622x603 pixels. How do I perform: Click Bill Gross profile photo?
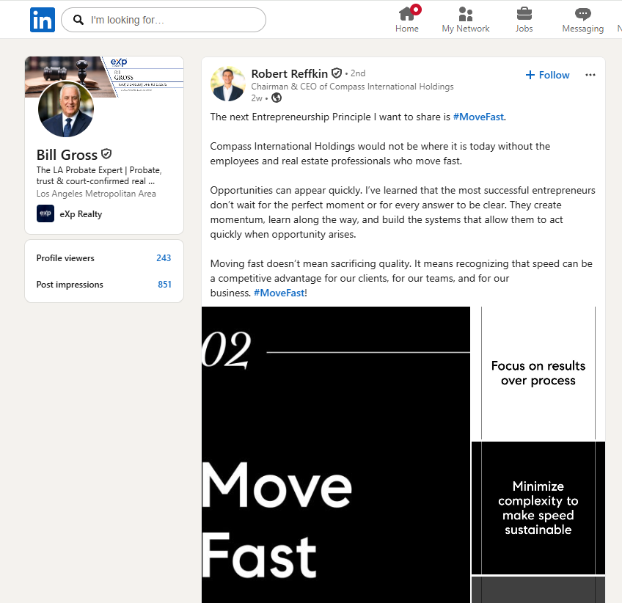click(66, 109)
